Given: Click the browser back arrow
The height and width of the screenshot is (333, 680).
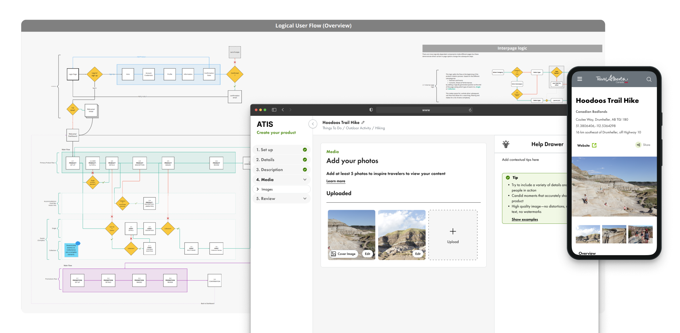Looking at the screenshot, I should click(x=283, y=110).
